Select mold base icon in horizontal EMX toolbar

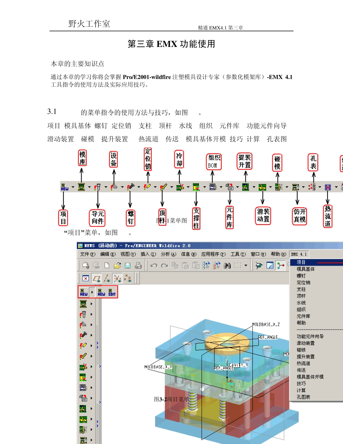(81, 187)
